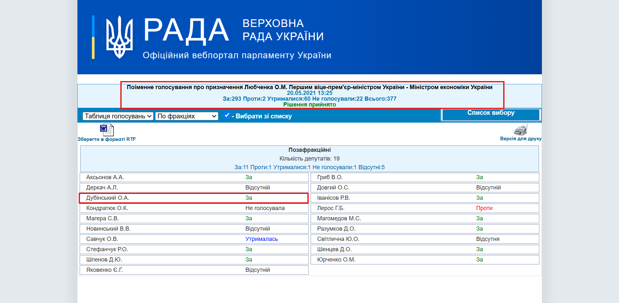Click the printer icon for print version

521,130
